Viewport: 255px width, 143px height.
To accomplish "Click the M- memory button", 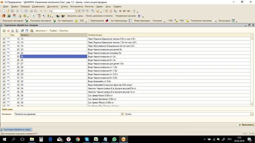I will click(x=129, y=11).
